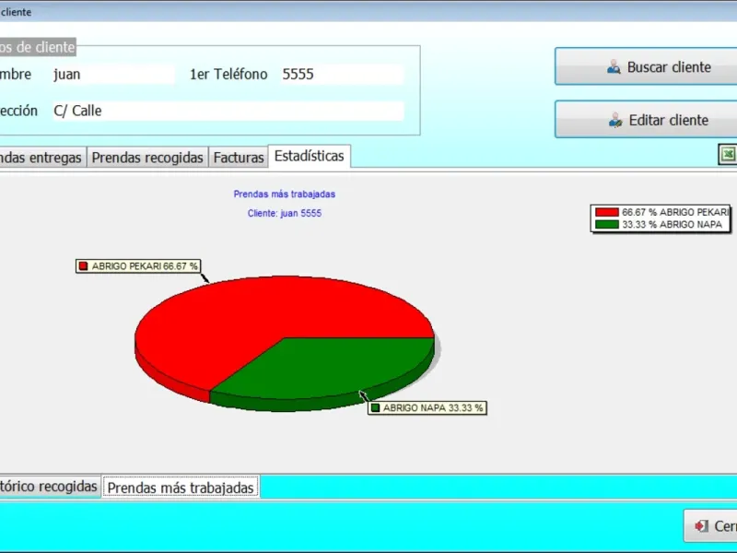This screenshot has height=553, width=737.
Task: Click the 1er Teléfono label
Action: pos(228,75)
